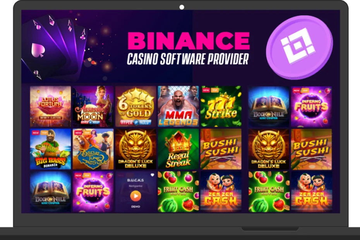Click the orange play button on B.U.C.K.S tile

(x=135, y=196)
